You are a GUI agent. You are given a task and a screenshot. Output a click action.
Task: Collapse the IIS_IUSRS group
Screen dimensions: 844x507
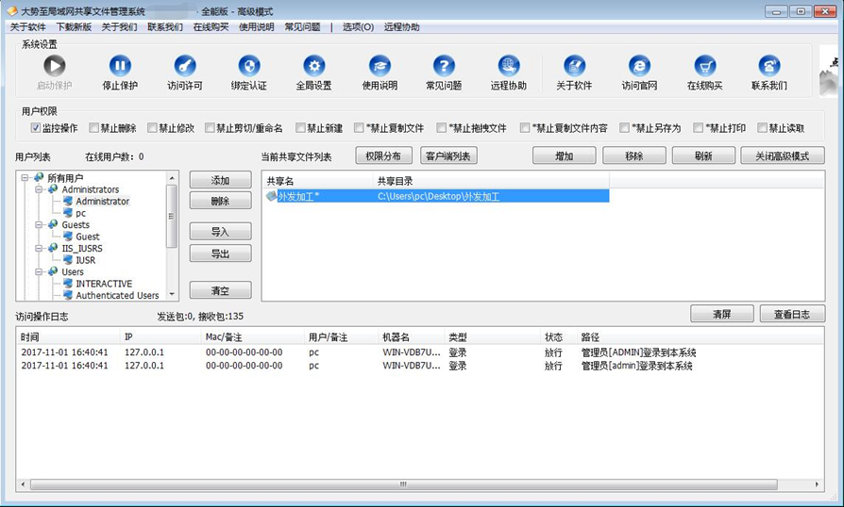pyautogui.click(x=39, y=249)
